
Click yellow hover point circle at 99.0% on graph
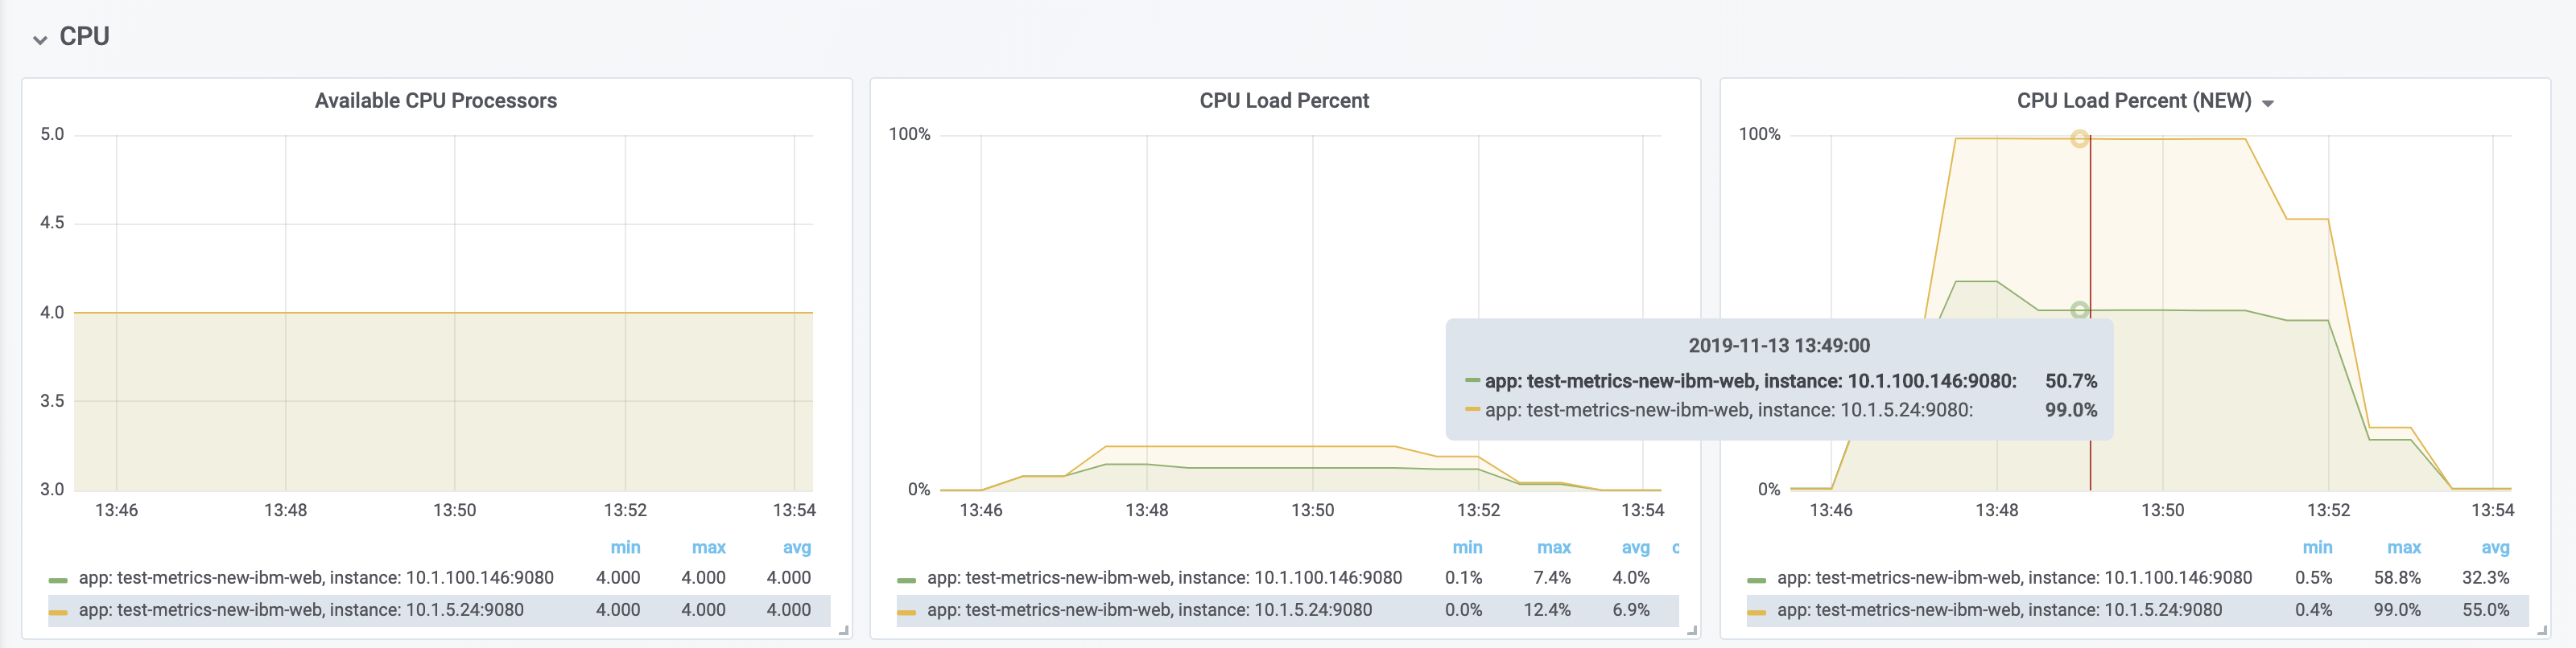click(2079, 139)
